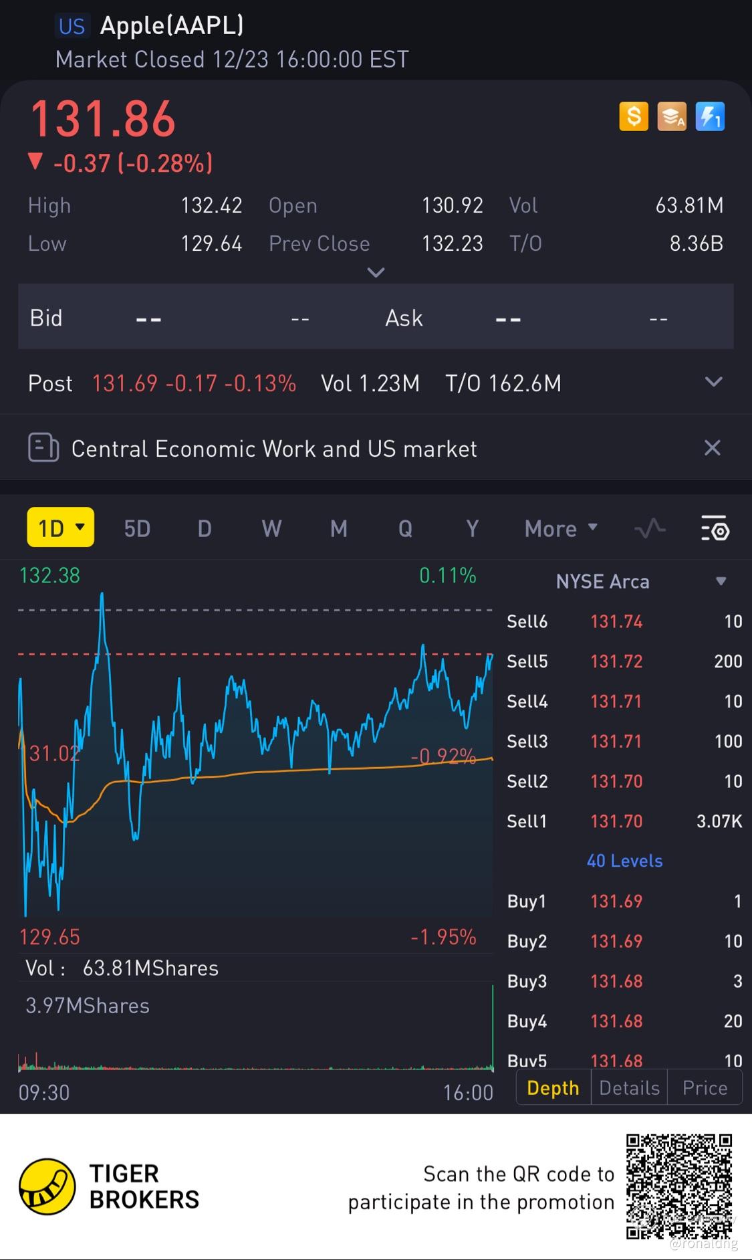Image resolution: width=752 pixels, height=1260 pixels.
Task: Switch to the 5D chart tab
Action: click(x=137, y=529)
